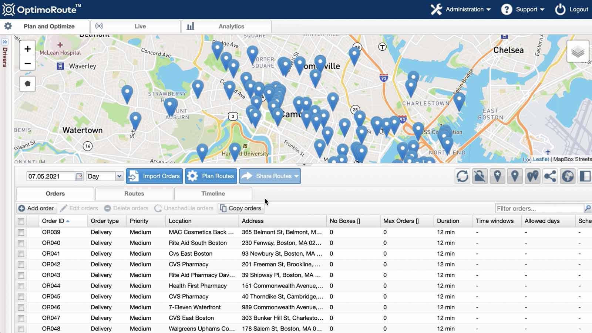The image size is (592, 333).
Task: Click the Plan Routes button
Action: tap(211, 176)
